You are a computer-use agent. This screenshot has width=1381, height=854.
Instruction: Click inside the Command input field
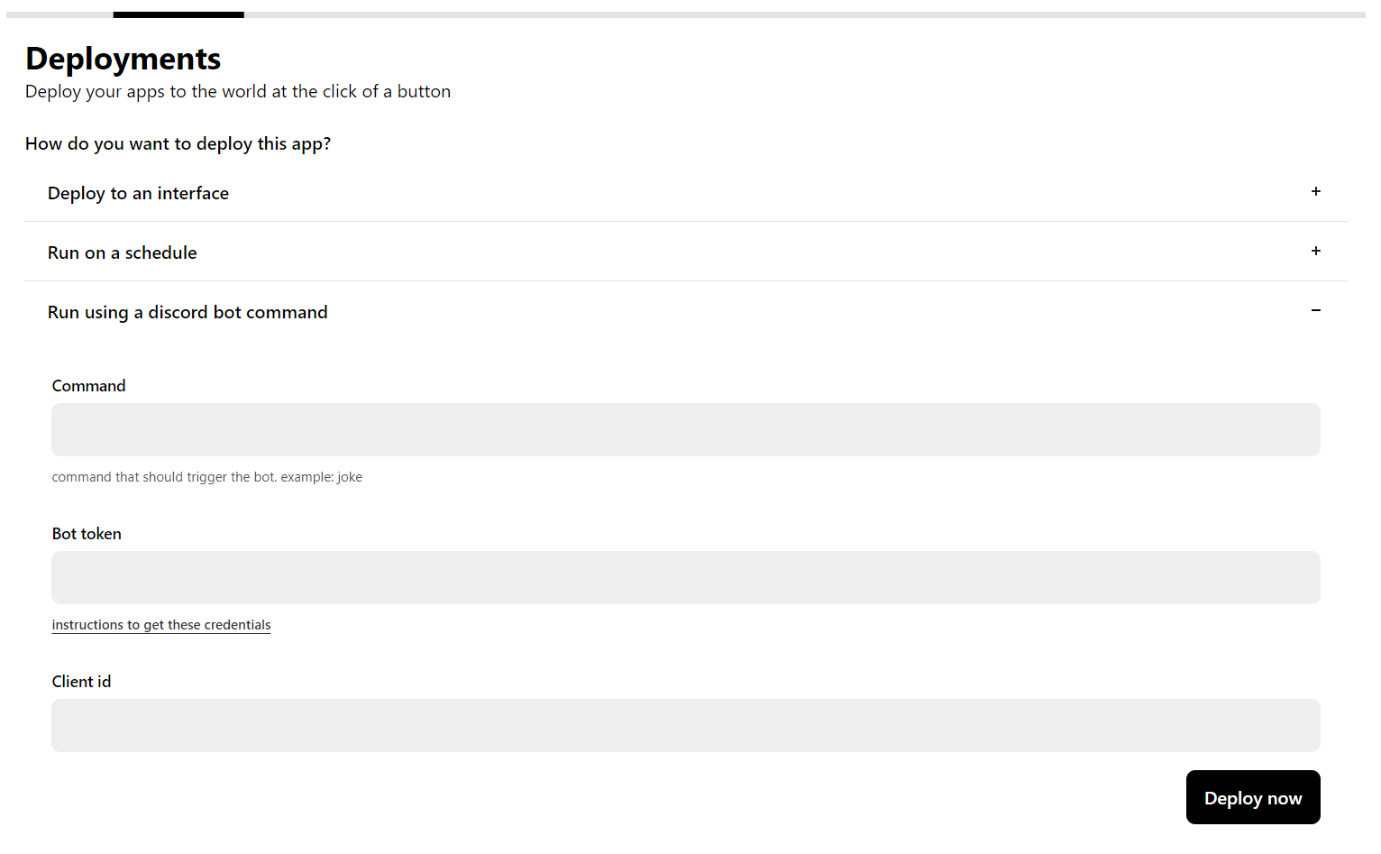(x=685, y=429)
